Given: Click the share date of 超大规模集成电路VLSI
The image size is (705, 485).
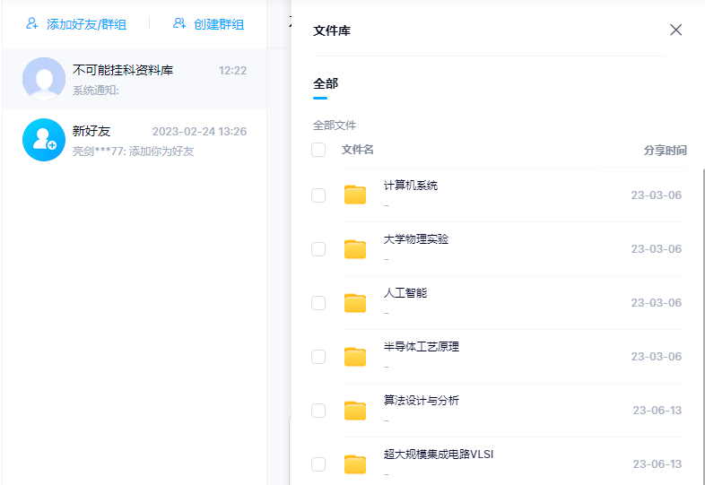Looking at the screenshot, I should coord(657,463).
